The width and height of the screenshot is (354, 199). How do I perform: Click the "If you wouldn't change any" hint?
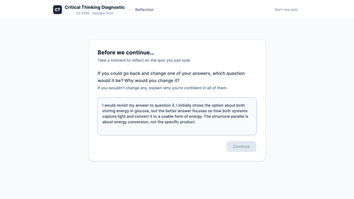tap(162, 88)
